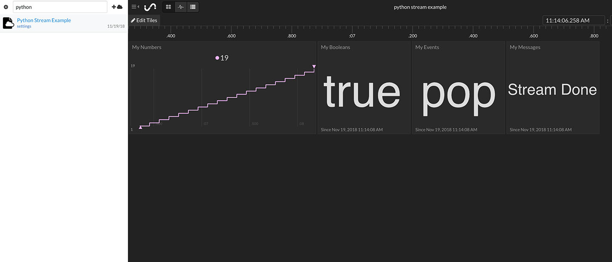This screenshot has height=262, width=612.
Task: Click the python search field
Action: coord(60,7)
